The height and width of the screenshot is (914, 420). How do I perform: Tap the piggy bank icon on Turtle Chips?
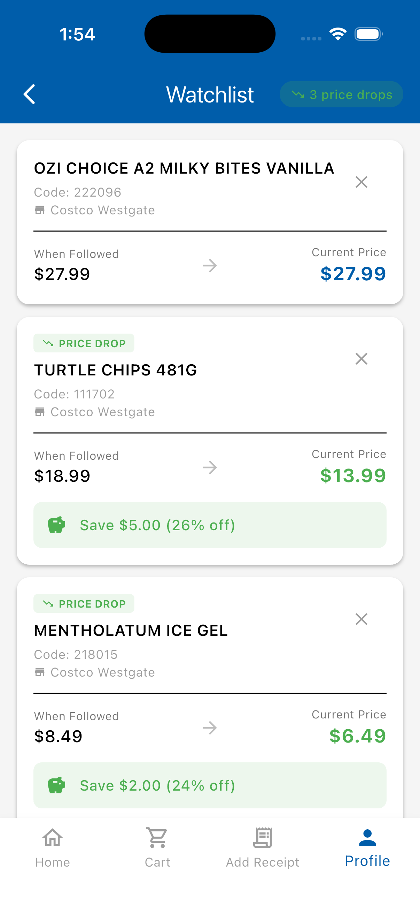pos(56,525)
